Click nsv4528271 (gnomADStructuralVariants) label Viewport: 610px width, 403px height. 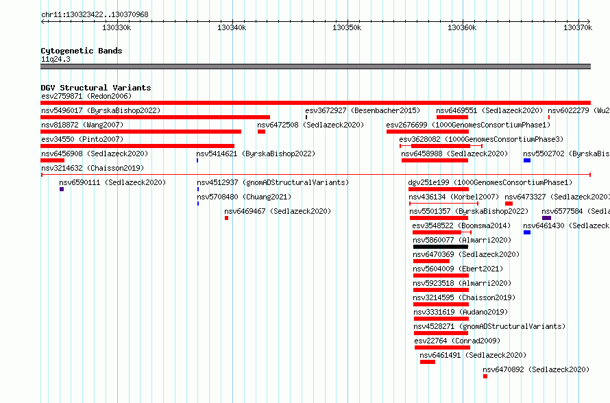(489, 326)
